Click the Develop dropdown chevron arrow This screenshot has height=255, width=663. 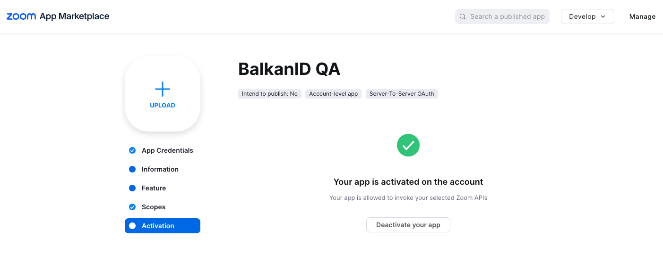603,16
